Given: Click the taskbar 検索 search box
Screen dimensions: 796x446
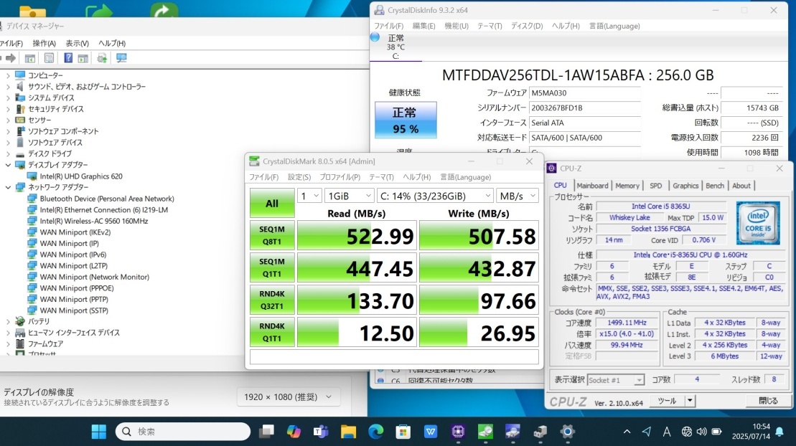Looking at the screenshot, I should point(183,431).
